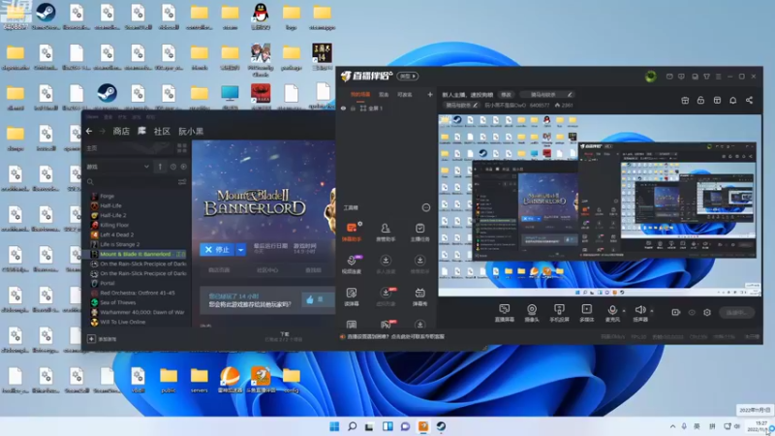Click the live settings help link at bottom
This screenshot has height=436, width=775.
(x=395, y=336)
